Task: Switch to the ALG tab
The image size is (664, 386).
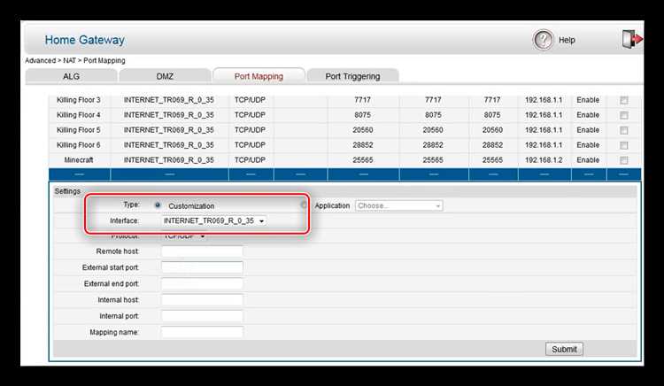Action: tap(71, 76)
